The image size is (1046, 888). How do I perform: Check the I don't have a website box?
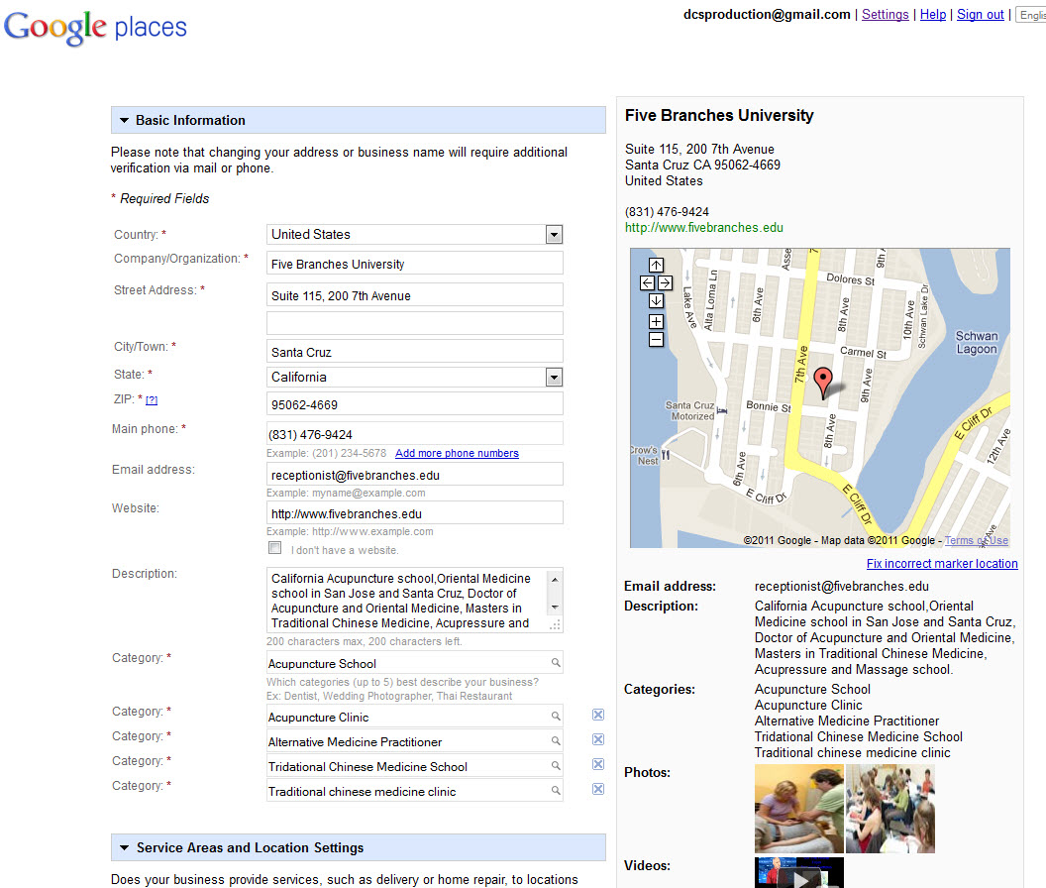tap(274, 548)
